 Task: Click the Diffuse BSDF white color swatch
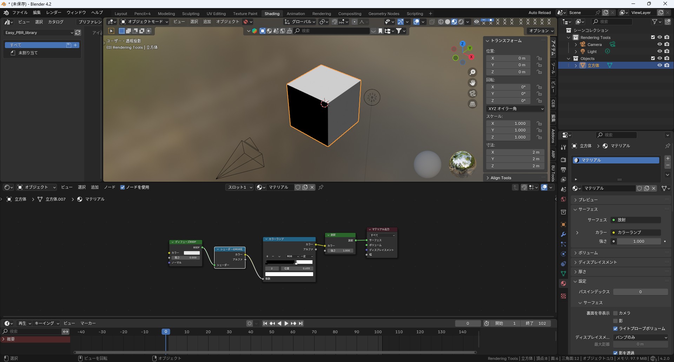(x=192, y=253)
